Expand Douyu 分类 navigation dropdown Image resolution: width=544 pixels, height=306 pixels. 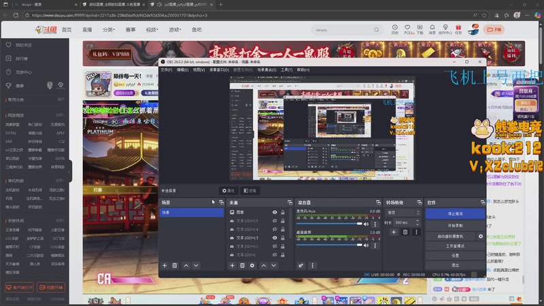(109, 30)
